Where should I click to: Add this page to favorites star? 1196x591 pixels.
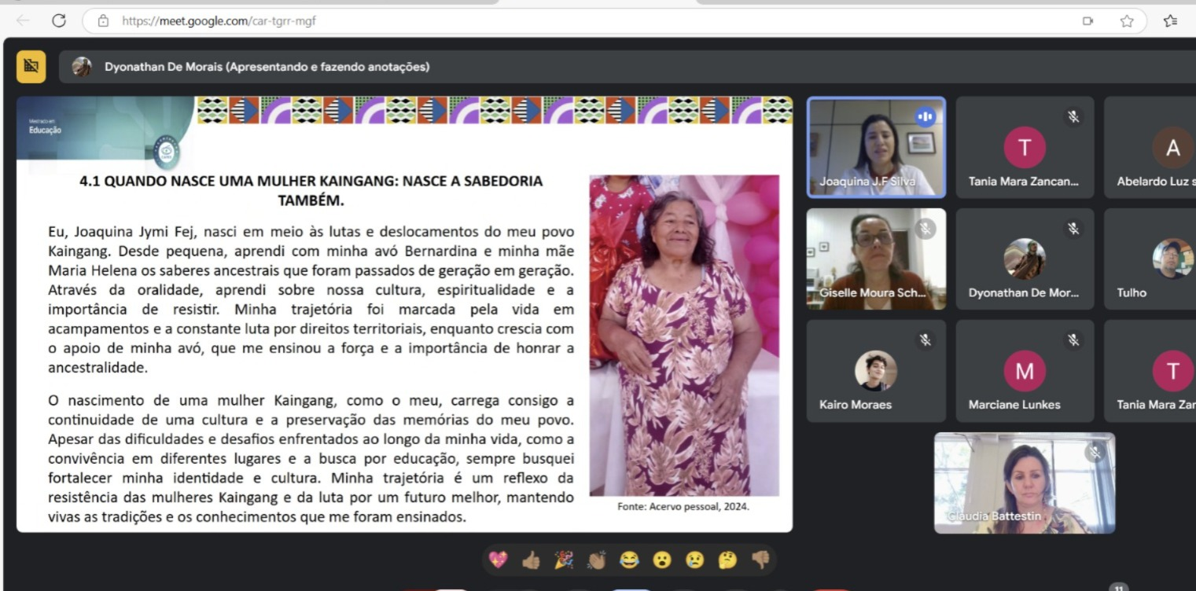click(1127, 21)
